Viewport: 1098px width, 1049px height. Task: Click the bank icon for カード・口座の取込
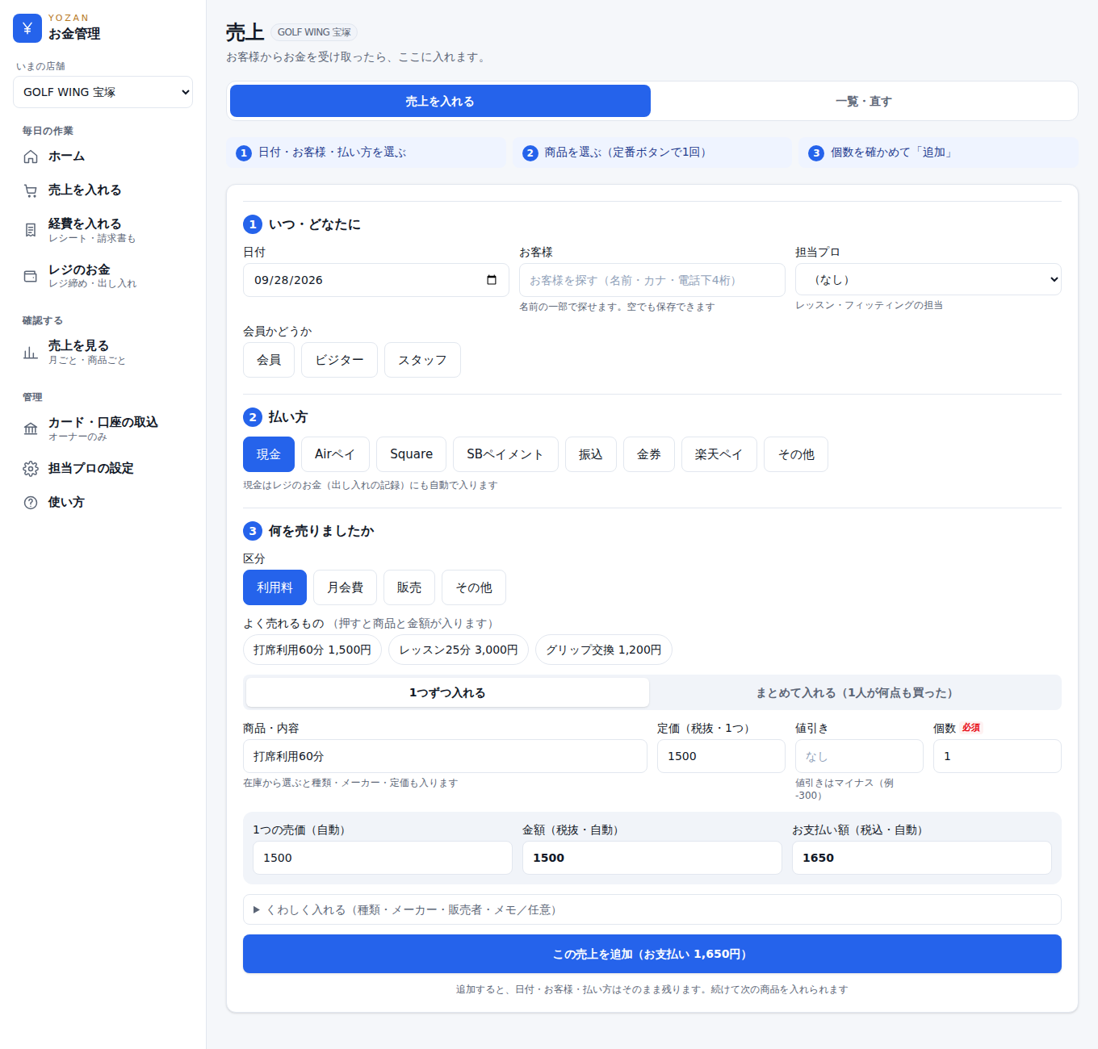[x=31, y=428]
